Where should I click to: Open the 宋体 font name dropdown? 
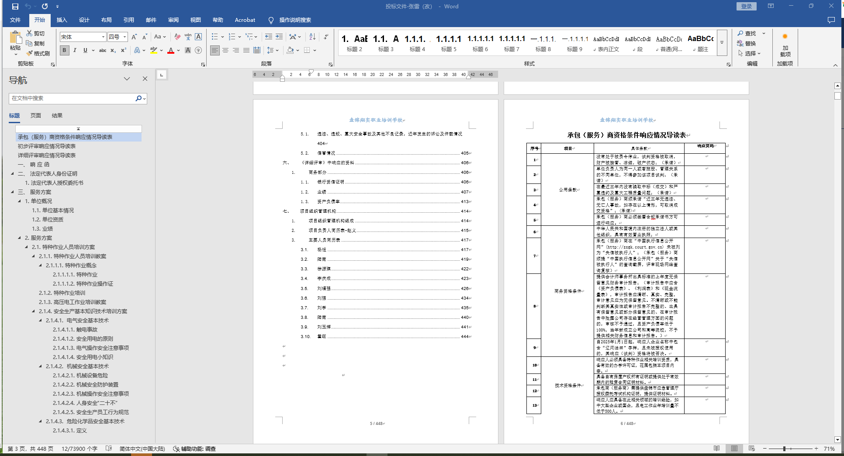coord(103,37)
